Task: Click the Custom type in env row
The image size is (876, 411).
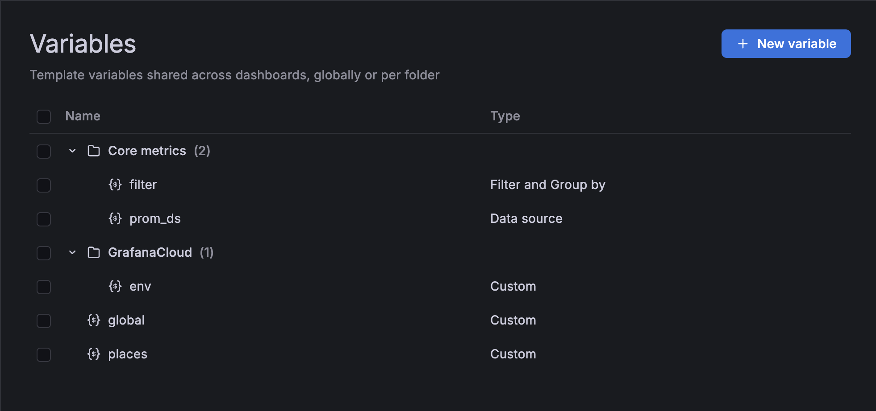Action: [x=513, y=286]
